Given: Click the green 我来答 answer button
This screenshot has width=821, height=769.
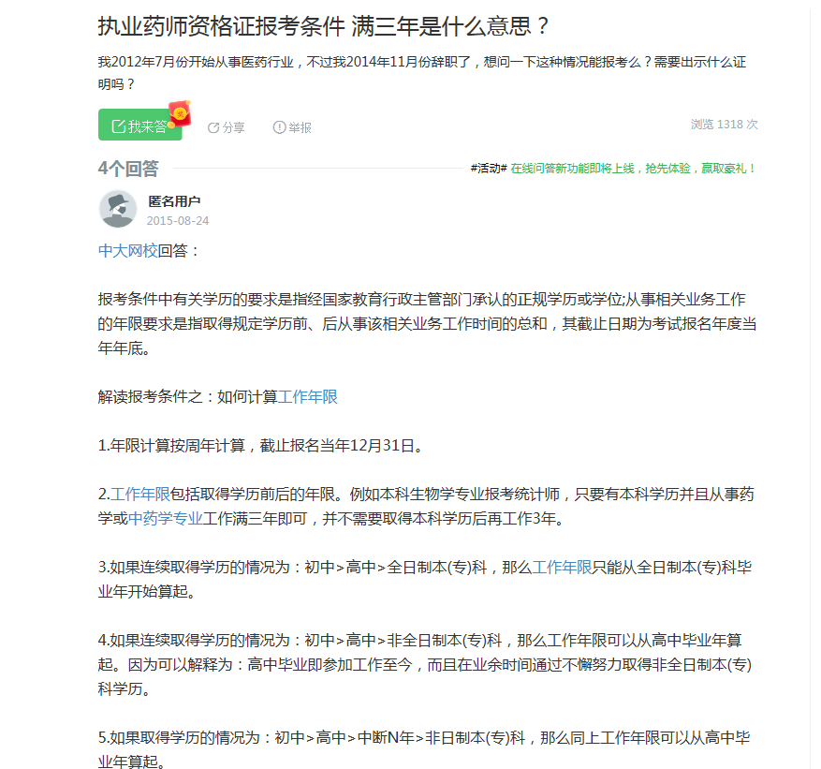Looking at the screenshot, I should [x=139, y=125].
